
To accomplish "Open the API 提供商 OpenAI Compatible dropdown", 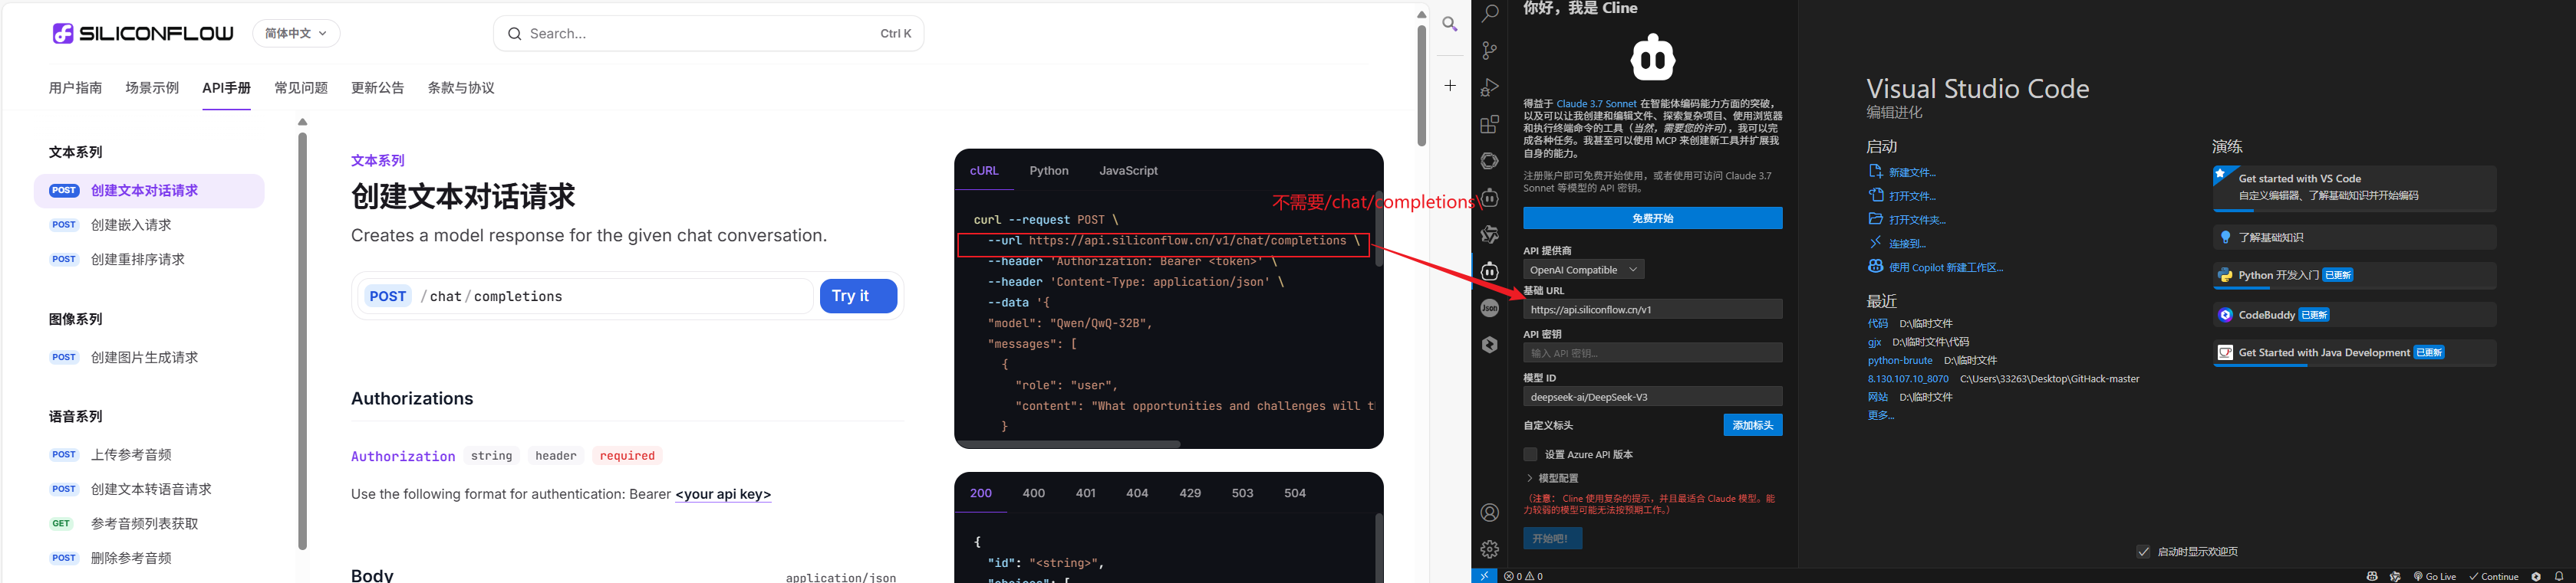I will [1583, 270].
